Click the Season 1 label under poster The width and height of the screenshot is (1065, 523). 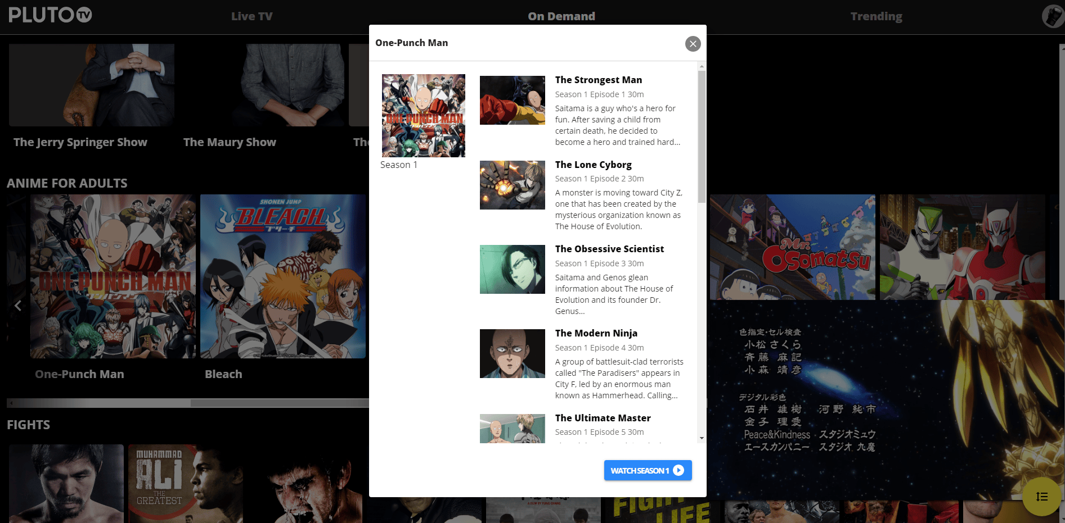pyautogui.click(x=399, y=165)
